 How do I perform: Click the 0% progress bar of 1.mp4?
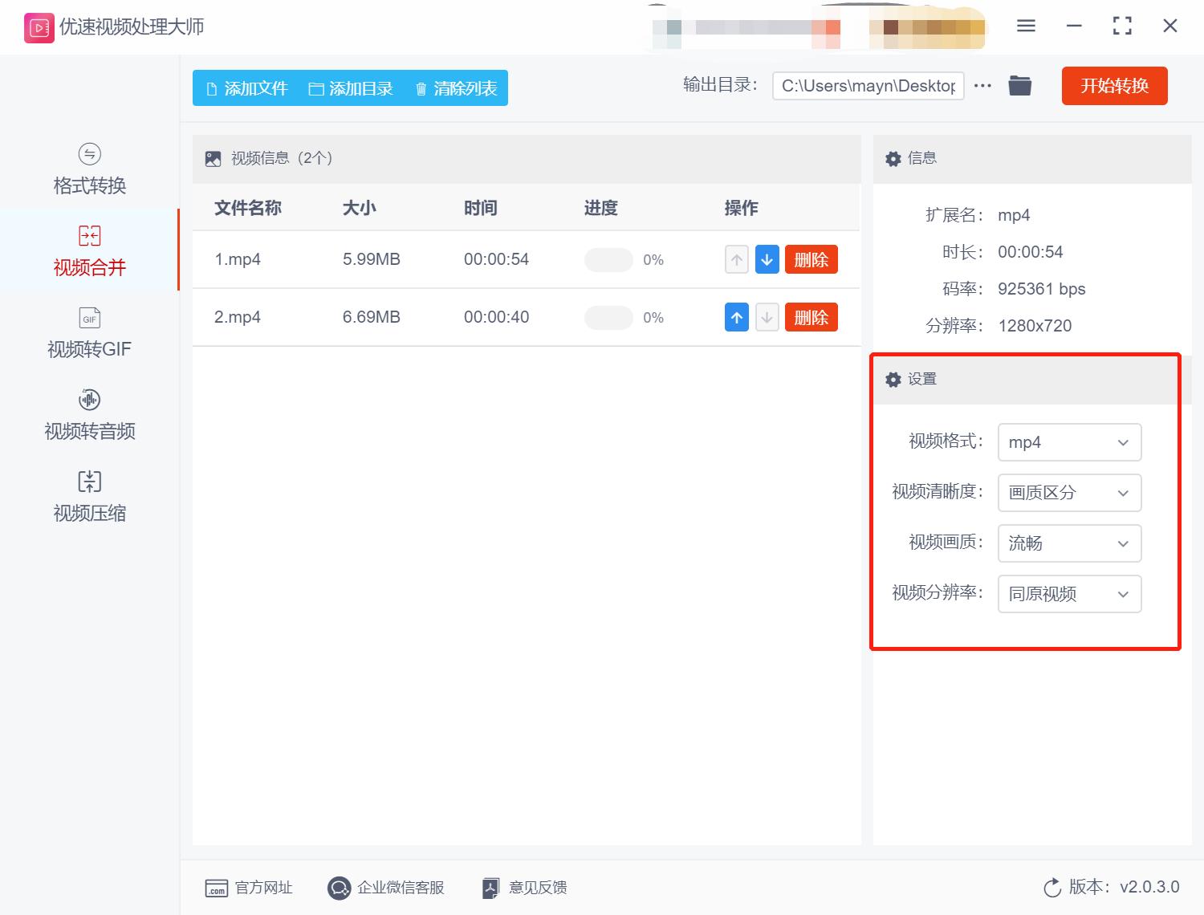(x=608, y=259)
